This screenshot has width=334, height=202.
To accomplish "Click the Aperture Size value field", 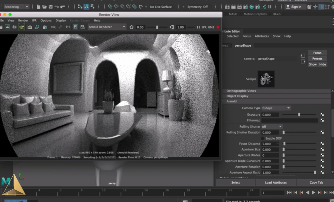I will [x=270, y=150].
